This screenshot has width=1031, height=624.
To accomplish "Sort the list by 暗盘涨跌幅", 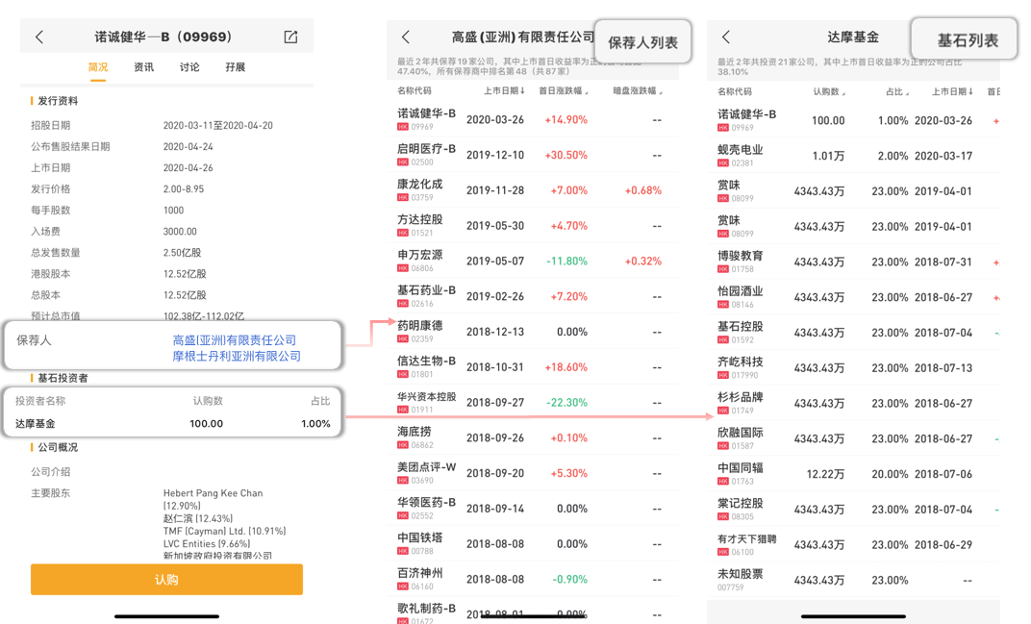I will (638, 90).
